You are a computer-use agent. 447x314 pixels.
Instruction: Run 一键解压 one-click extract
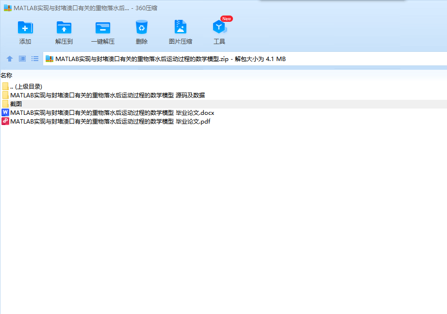coord(103,32)
